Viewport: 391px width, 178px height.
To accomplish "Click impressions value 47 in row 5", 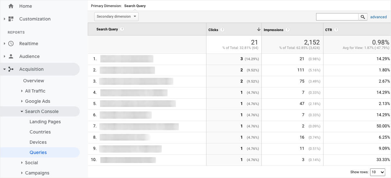I will [302, 104].
